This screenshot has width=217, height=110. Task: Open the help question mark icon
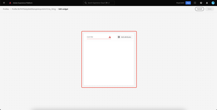(x=201, y=3)
